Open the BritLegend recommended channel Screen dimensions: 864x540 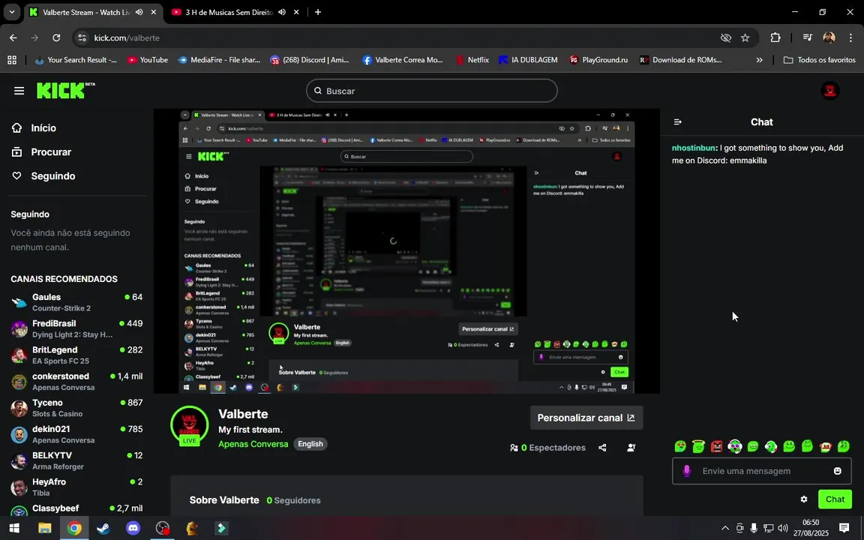coord(76,355)
